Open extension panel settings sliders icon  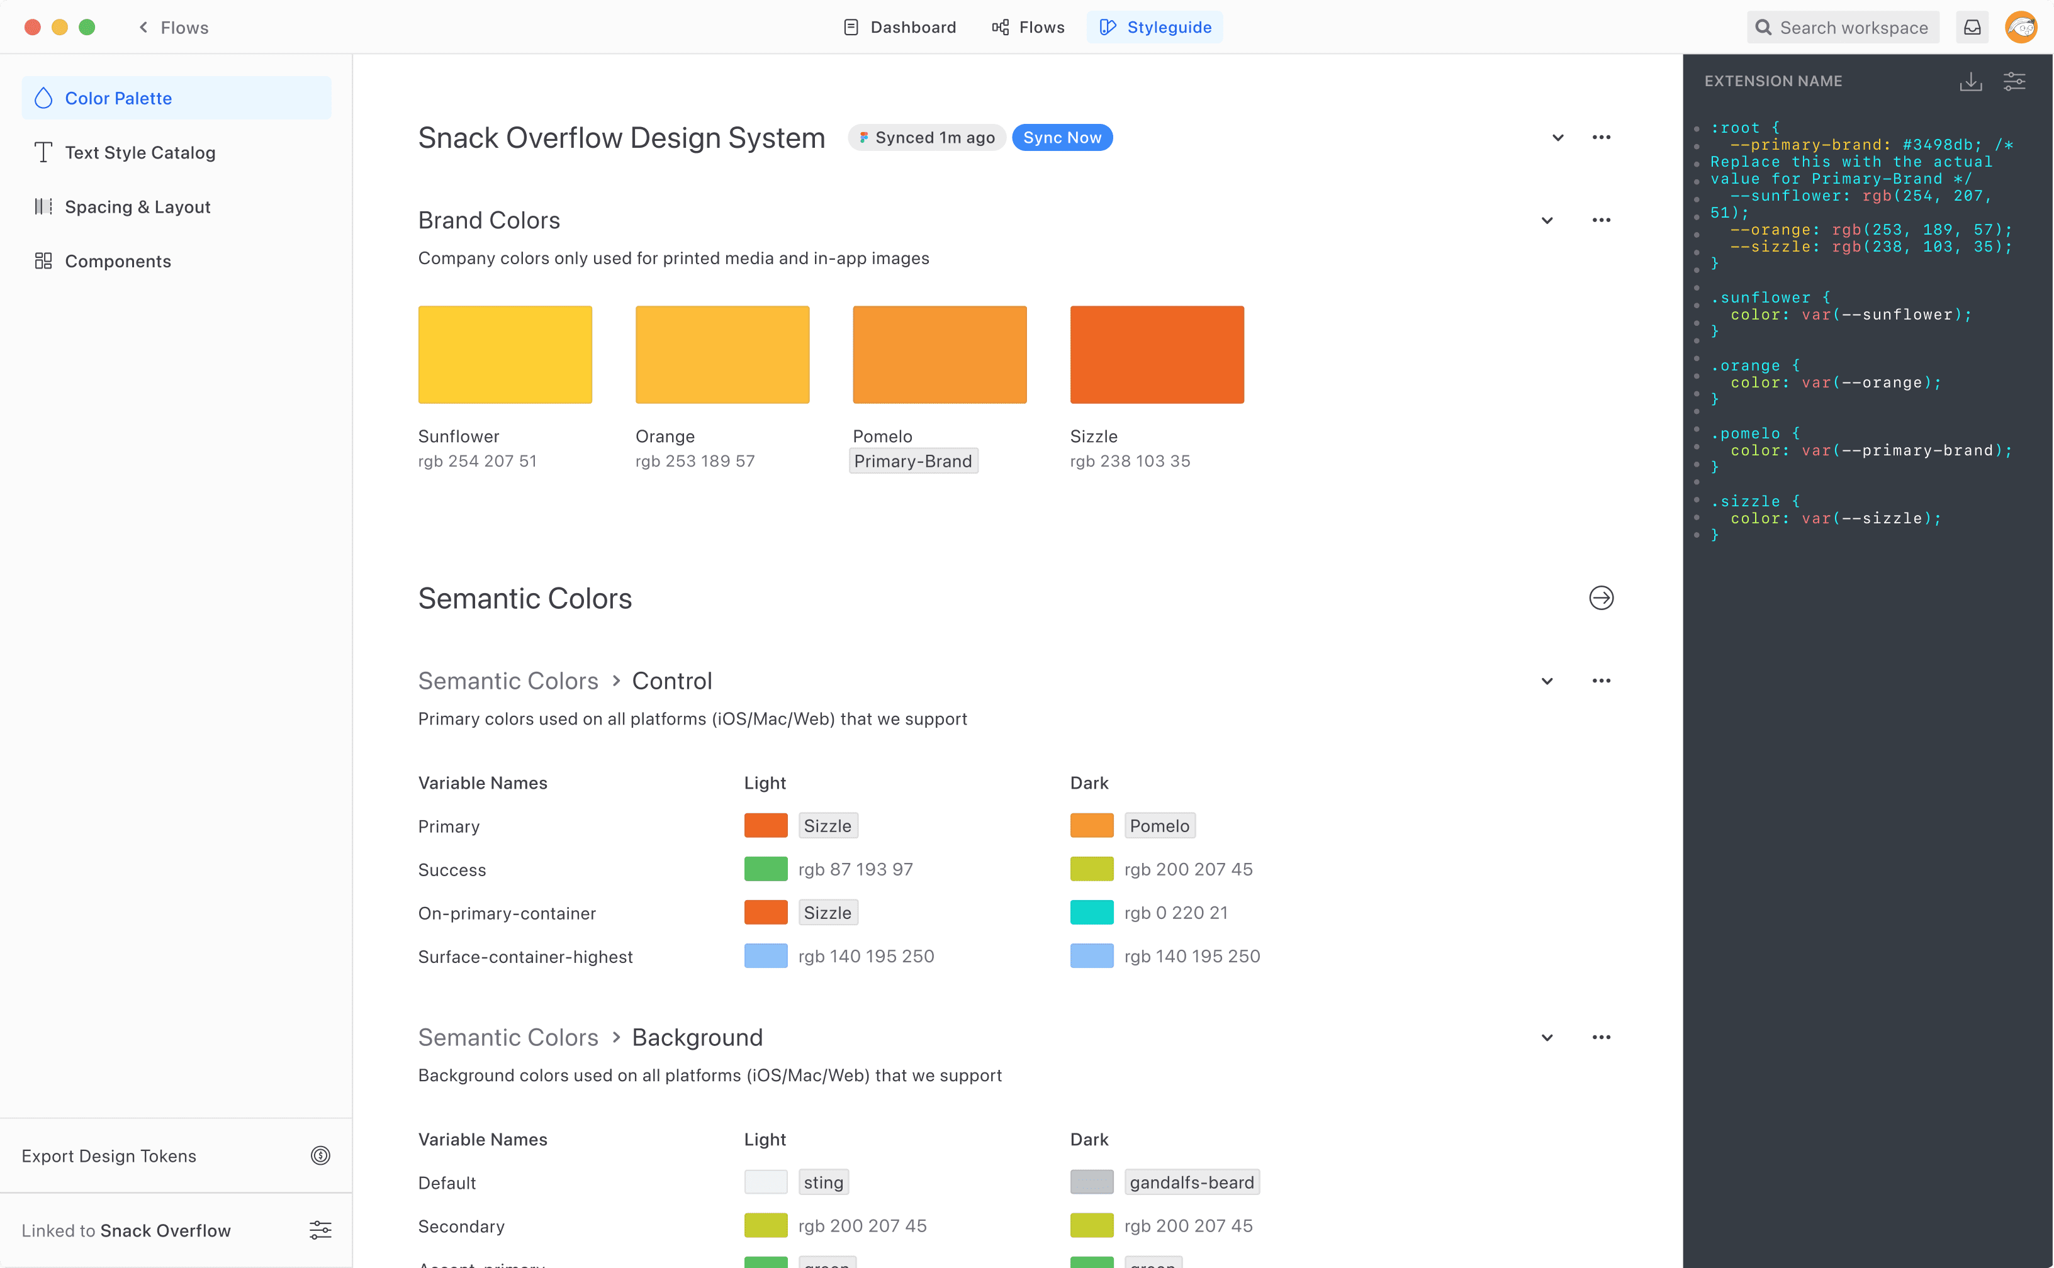point(2014,81)
